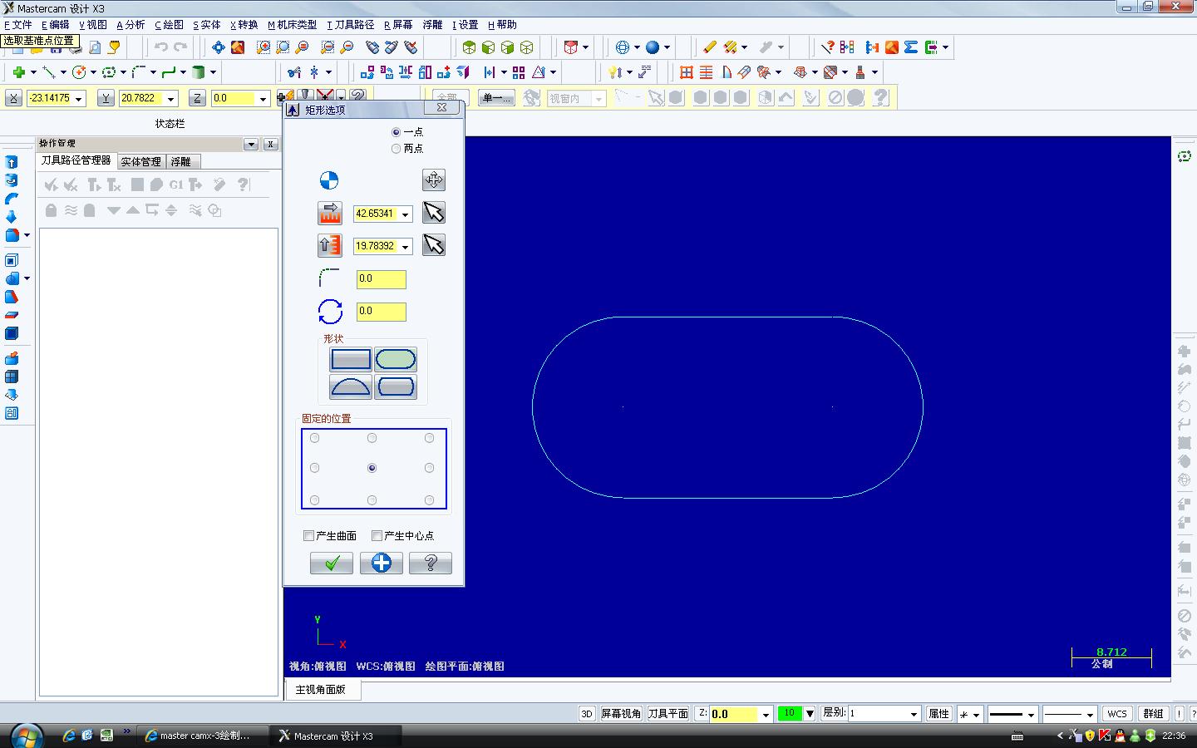
Task: Click the corner fillet radius input field
Action: [x=382, y=279]
